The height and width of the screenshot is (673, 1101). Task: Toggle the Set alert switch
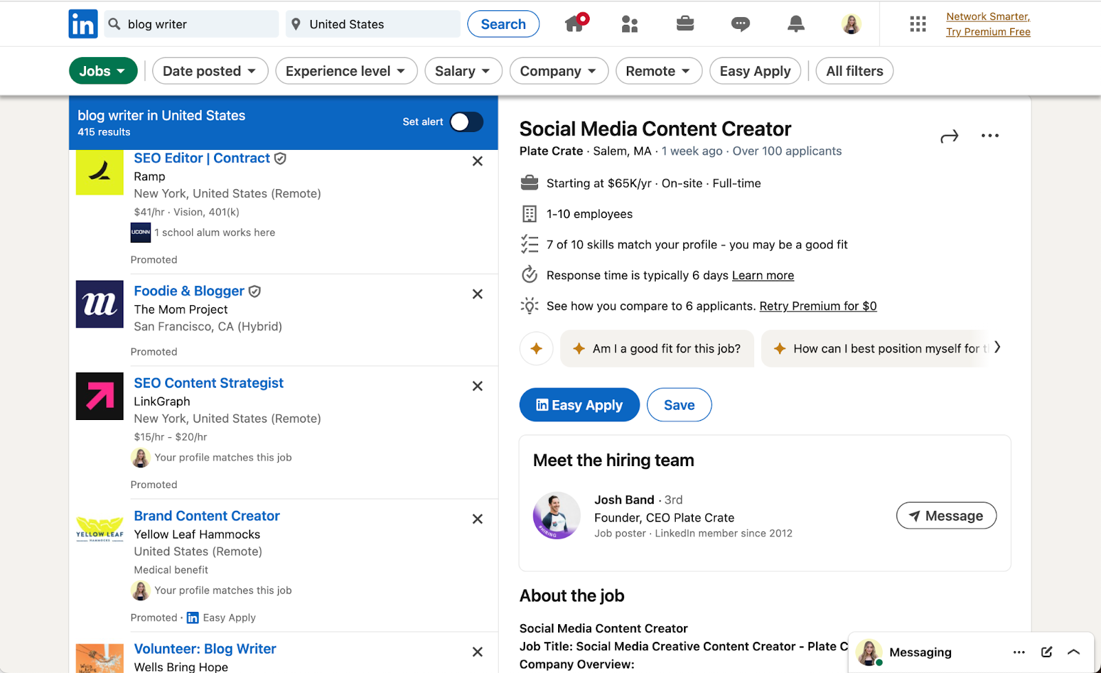pyautogui.click(x=467, y=122)
